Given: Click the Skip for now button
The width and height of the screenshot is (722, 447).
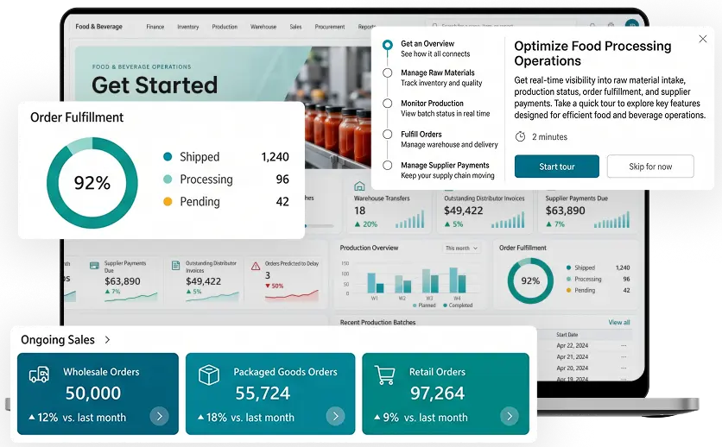Looking at the screenshot, I should click(x=650, y=166).
